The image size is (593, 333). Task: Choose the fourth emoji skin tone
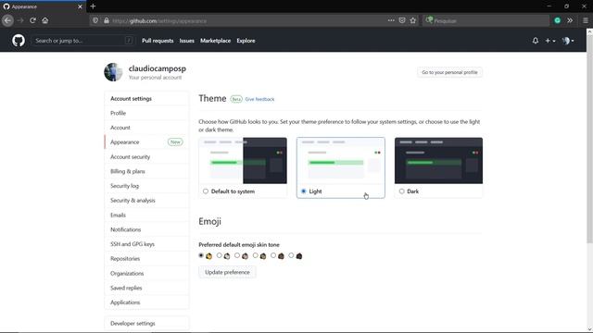click(256, 255)
